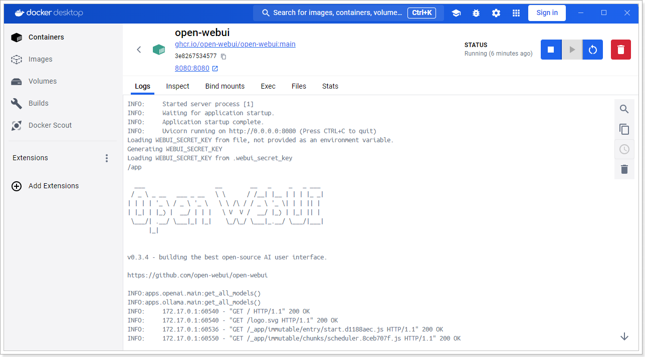Select the apps.ollama.main get_all_models log line
This screenshot has width=645, height=357.
coord(194,302)
